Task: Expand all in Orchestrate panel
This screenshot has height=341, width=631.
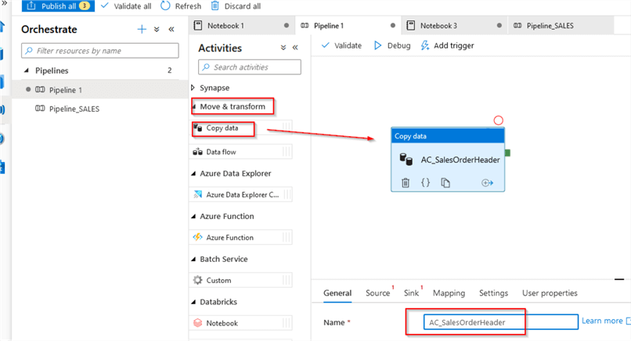Action: (x=157, y=29)
